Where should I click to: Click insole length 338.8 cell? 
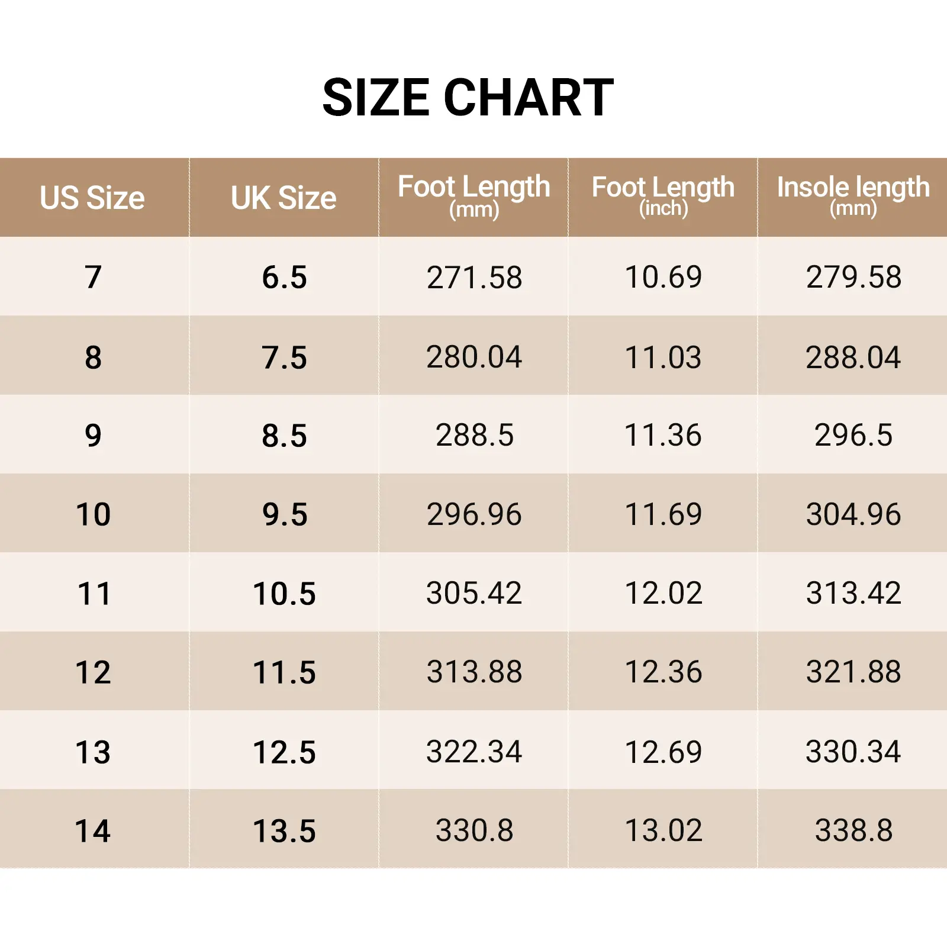point(853,830)
